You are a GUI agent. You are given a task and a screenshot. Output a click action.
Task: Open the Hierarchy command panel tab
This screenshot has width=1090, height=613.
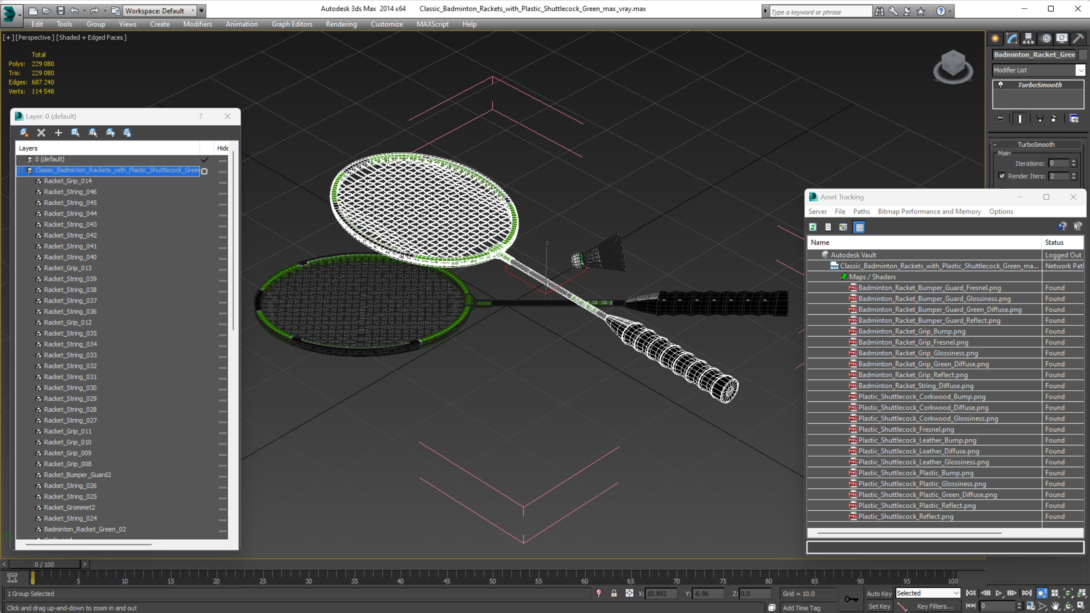click(1028, 39)
